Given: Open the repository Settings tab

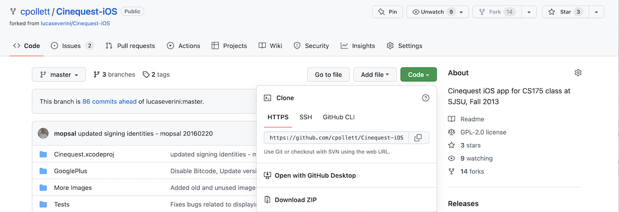Looking at the screenshot, I should click(404, 46).
